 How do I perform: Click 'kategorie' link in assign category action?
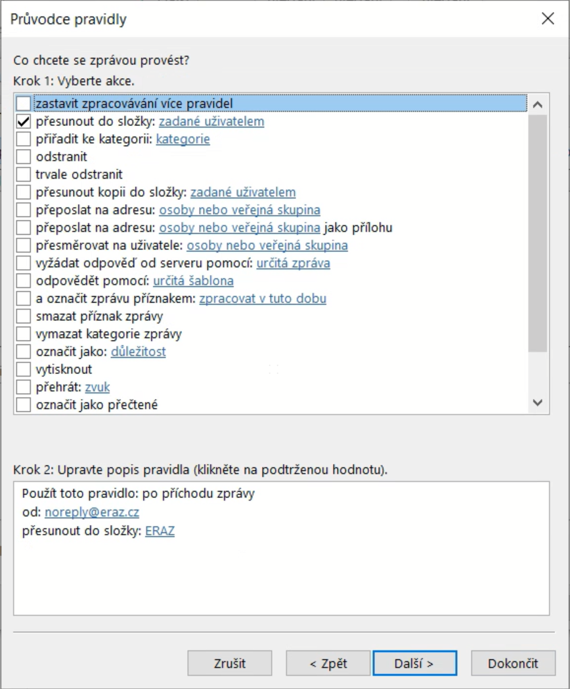pos(183,139)
